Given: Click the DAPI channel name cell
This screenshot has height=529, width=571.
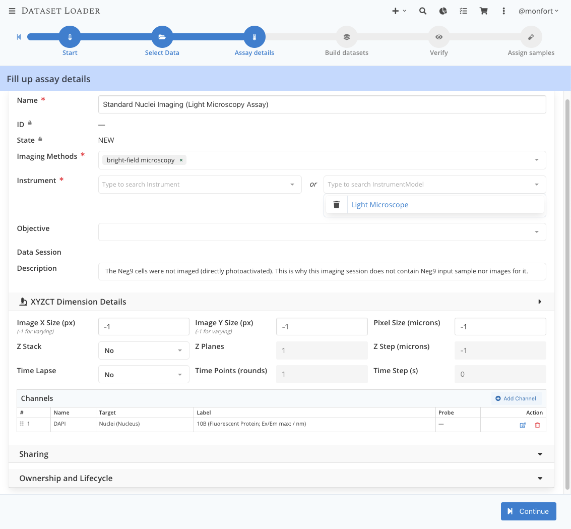Looking at the screenshot, I should tap(73, 424).
